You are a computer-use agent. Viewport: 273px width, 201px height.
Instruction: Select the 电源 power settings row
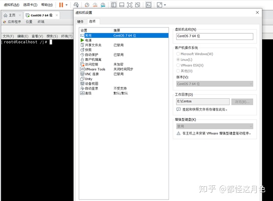(x=124, y=40)
